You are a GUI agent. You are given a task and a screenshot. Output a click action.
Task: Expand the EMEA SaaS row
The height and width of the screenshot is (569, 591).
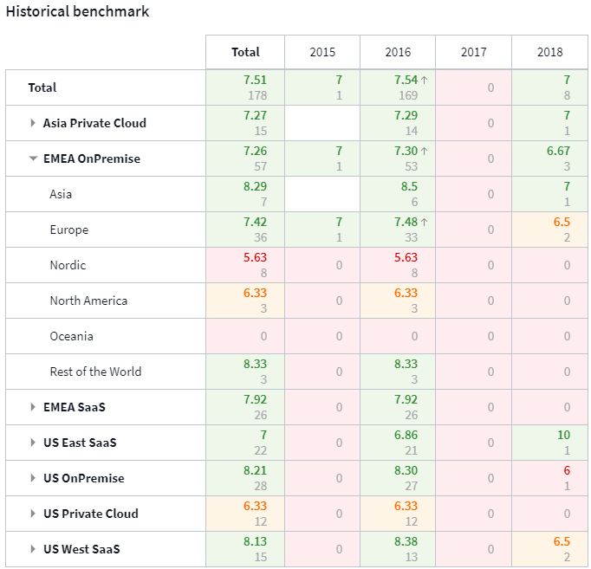pos(33,407)
